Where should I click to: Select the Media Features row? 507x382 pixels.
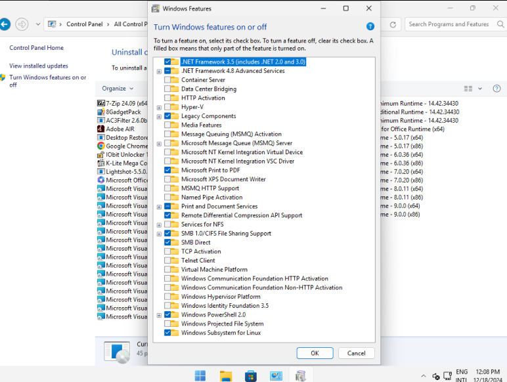(x=201, y=125)
